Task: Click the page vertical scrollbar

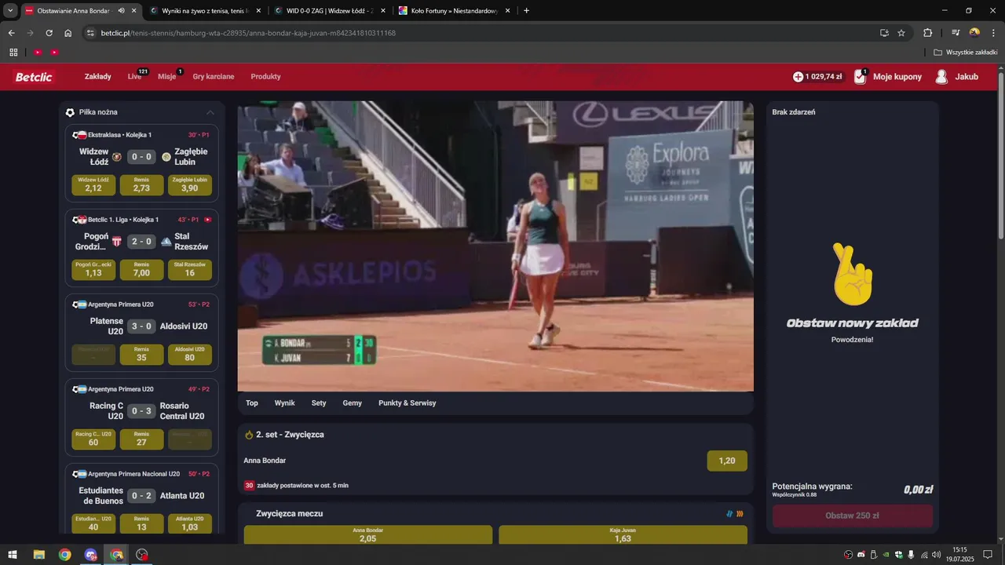Action: pyautogui.click(x=1000, y=155)
